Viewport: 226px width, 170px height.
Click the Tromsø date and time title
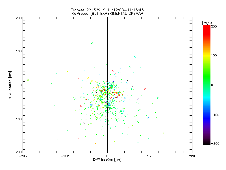click(107, 10)
